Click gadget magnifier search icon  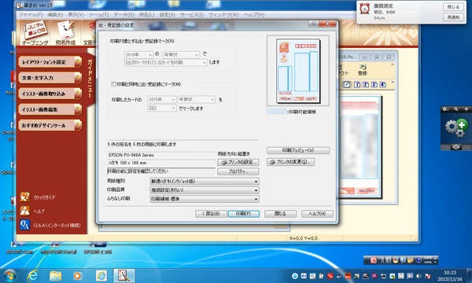(x=456, y=109)
